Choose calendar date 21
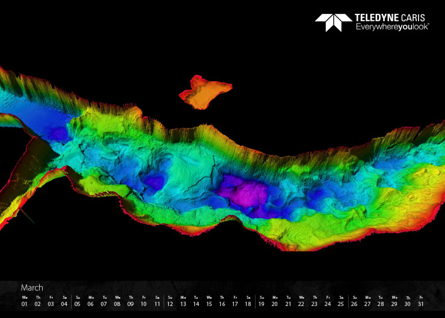Image resolution: width=445 pixels, height=318 pixels. 288,304
